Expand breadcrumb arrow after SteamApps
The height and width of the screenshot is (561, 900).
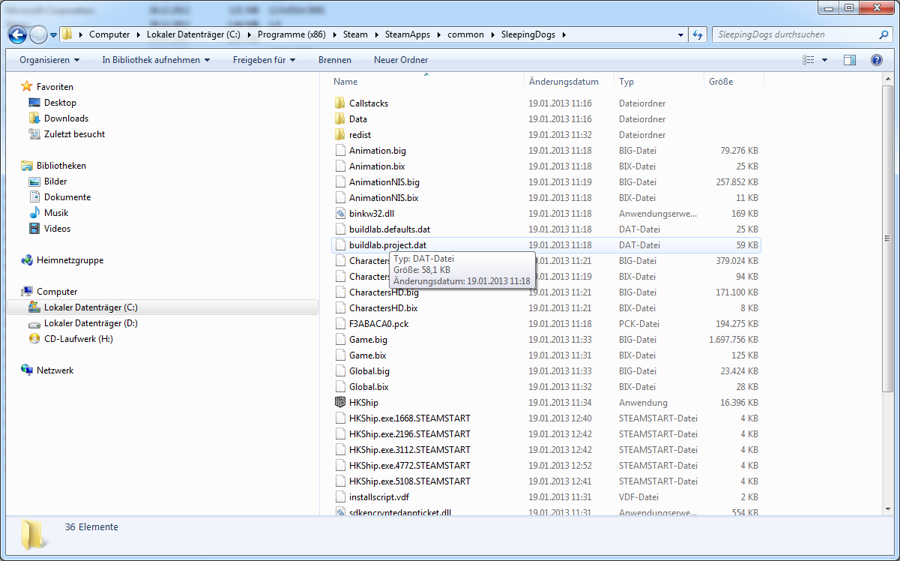point(441,34)
